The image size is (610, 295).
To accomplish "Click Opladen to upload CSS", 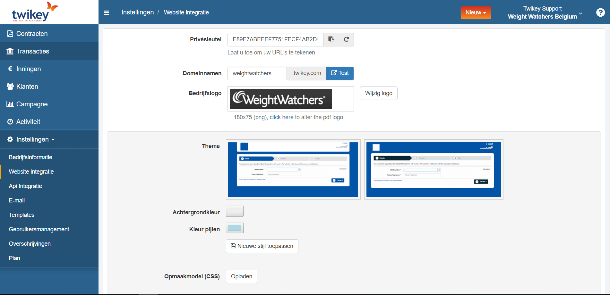I will pyautogui.click(x=242, y=276).
